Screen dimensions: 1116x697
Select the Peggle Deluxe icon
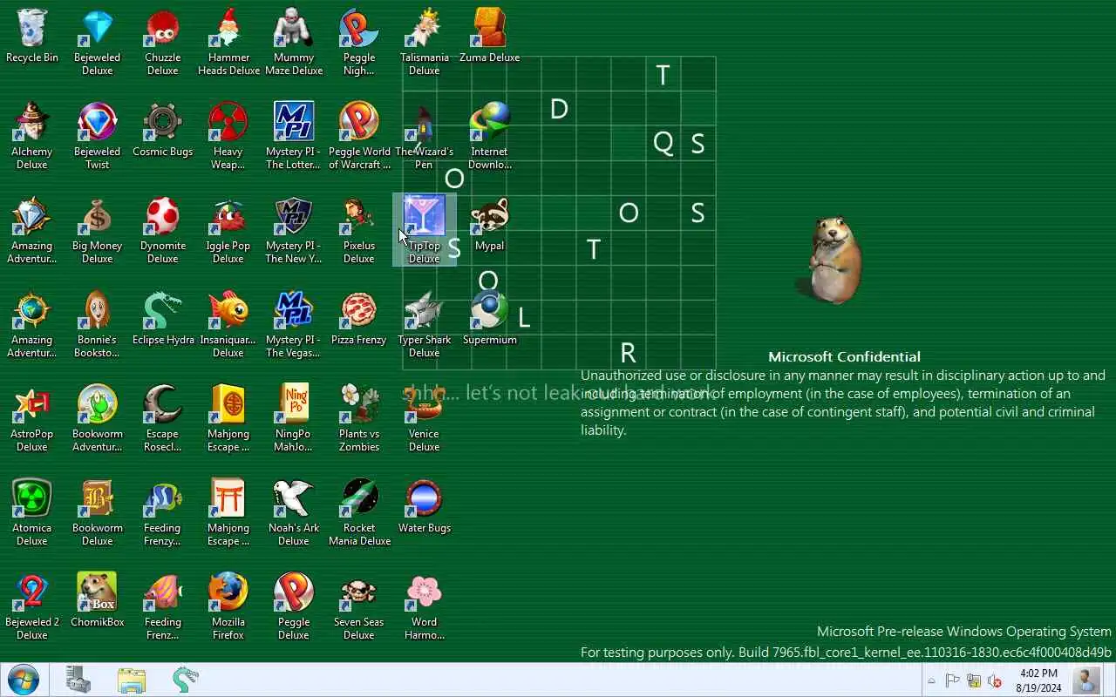click(x=294, y=606)
